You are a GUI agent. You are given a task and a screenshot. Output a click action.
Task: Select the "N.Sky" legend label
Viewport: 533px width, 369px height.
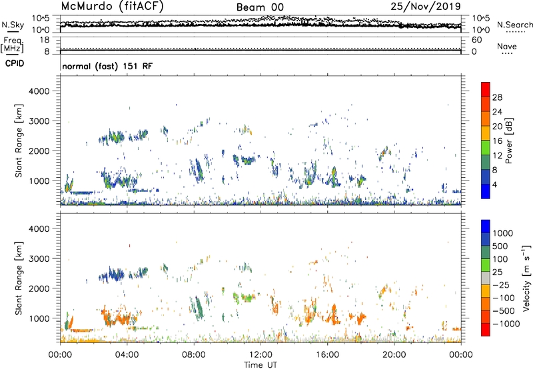[x=13, y=25]
